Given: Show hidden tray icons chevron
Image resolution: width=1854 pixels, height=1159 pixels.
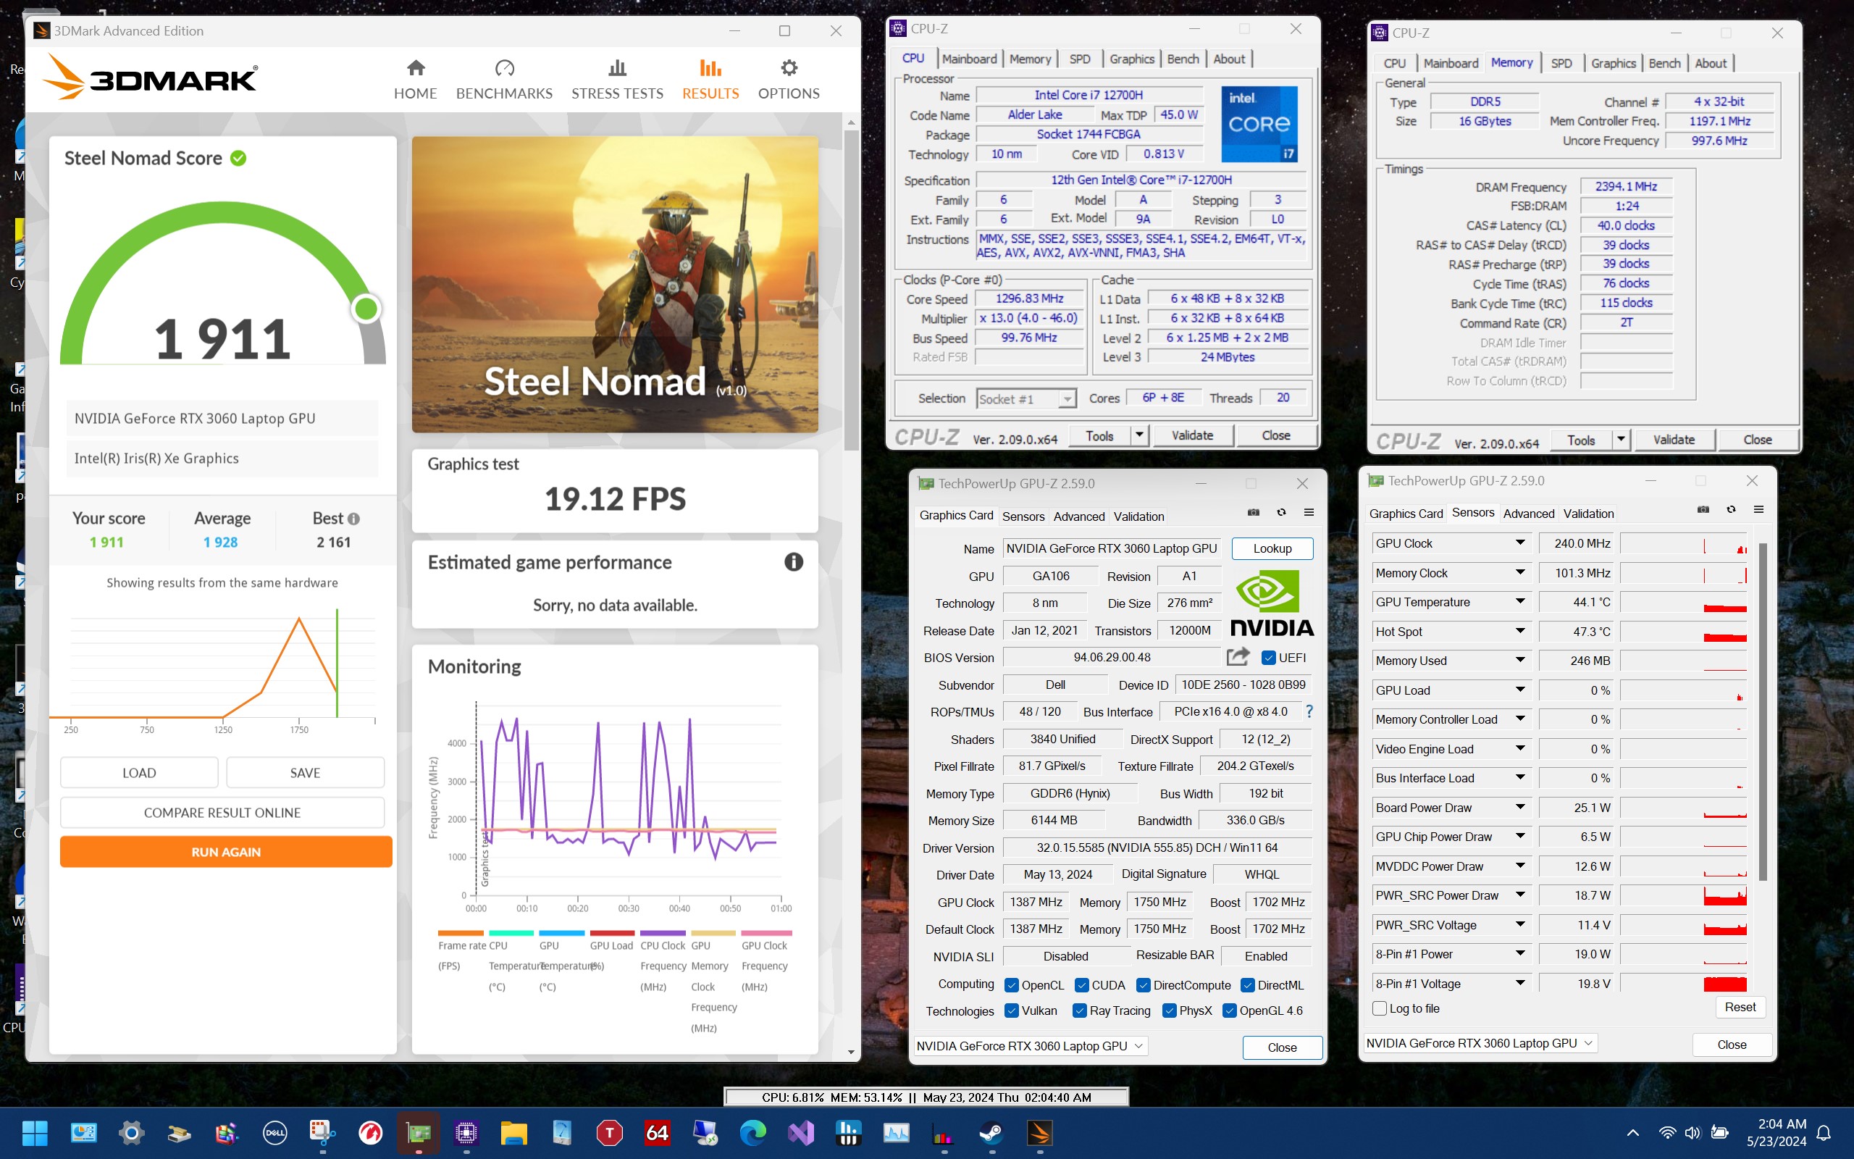Looking at the screenshot, I should click(1632, 1133).
